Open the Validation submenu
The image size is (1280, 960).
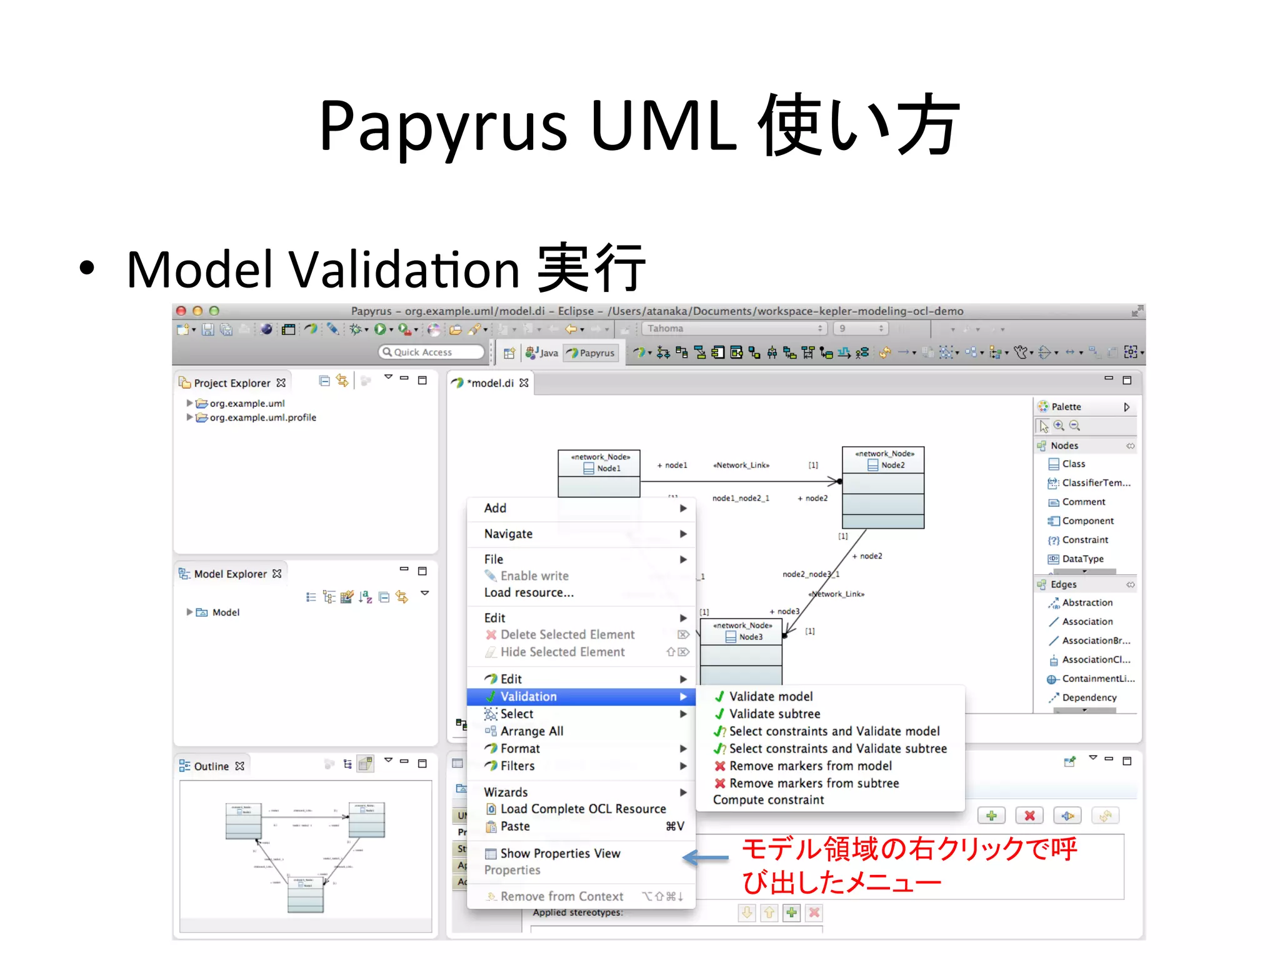581,697
